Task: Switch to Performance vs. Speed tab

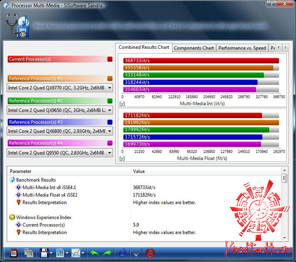Action: 242,48
